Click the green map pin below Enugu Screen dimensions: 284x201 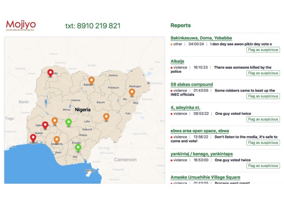pyautogui.click(x=78, y=148)
